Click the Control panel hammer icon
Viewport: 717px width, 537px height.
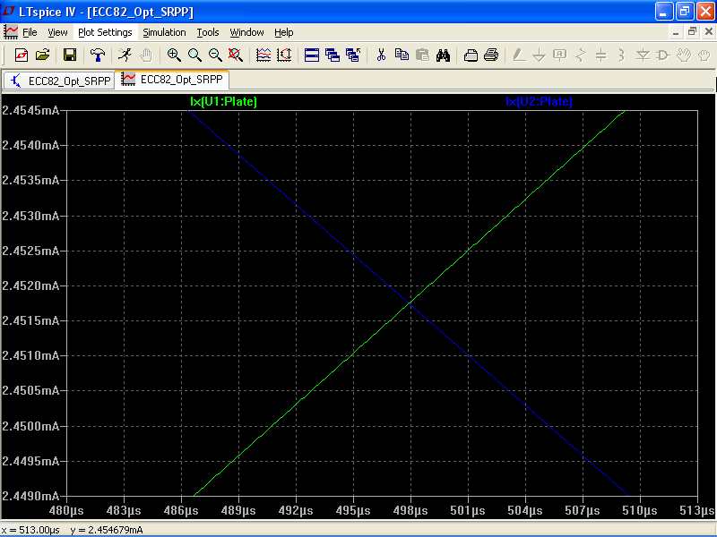click(x=97, y=55)
